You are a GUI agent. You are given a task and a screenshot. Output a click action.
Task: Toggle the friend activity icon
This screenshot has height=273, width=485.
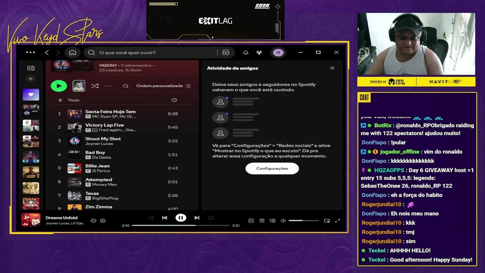pyautogui.click(x=259, y=52)
